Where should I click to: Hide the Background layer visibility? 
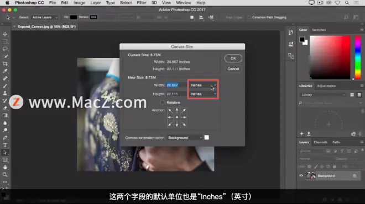click(301, 176)
